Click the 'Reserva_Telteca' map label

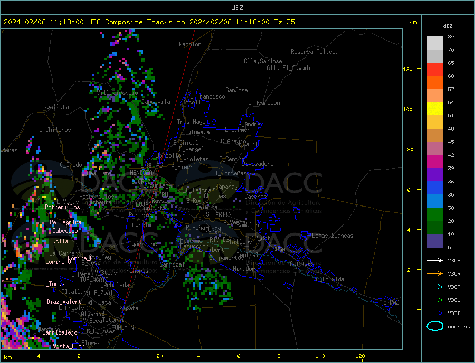tap(315, 52)
